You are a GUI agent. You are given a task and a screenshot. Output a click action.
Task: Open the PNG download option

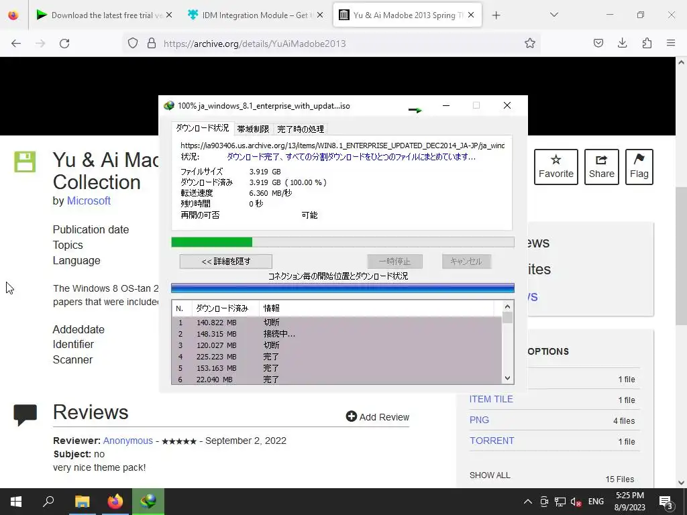pyautogui.click(x=479, y=420)
